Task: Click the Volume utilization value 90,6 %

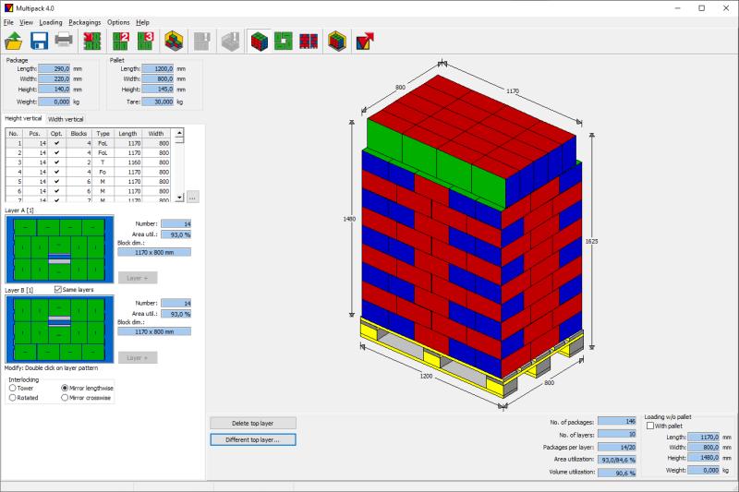Action: 617,473
